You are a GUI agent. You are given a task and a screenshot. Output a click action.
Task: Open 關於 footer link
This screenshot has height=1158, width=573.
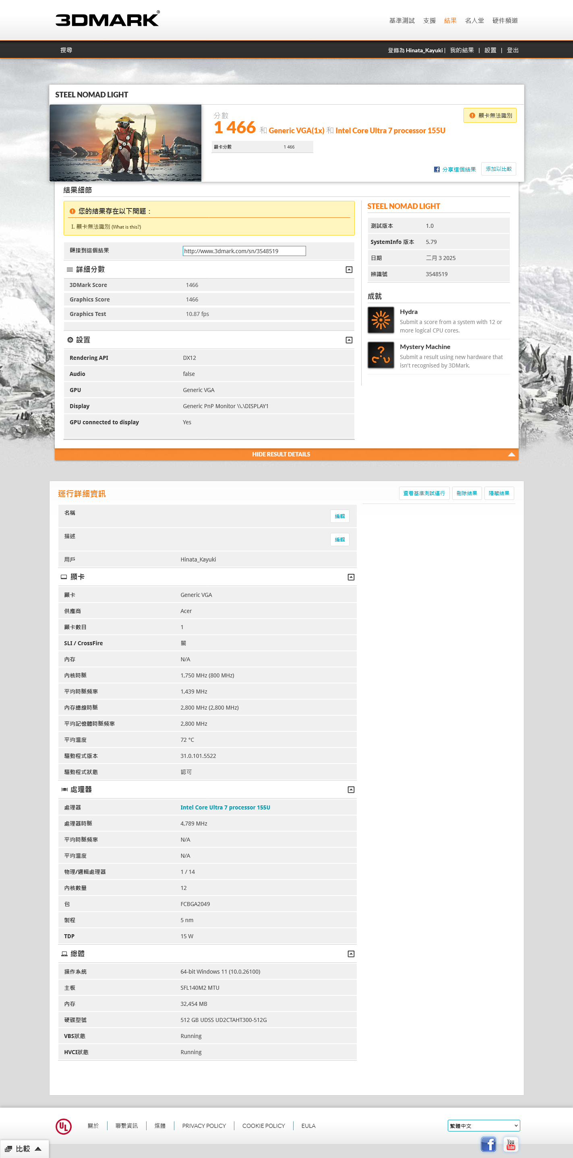click(x=93, y=1126)
